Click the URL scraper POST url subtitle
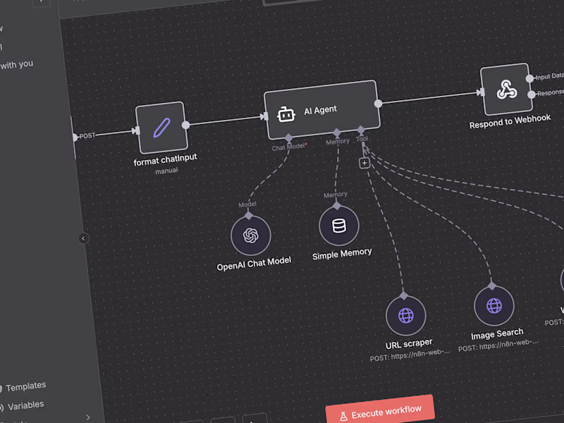Viewport: 564px width, 423px height. coord(410,355)
